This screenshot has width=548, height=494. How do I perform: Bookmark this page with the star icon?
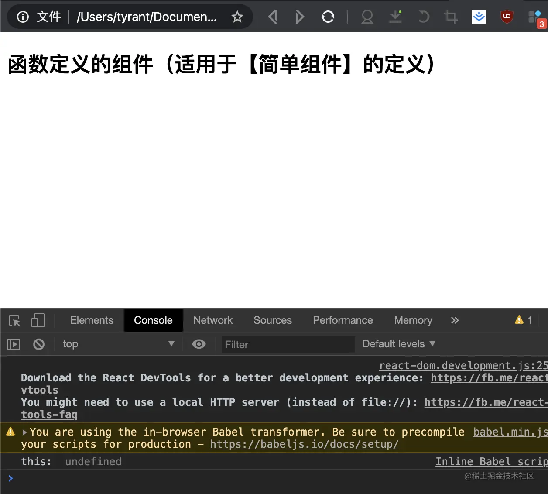tap(237, 17)
